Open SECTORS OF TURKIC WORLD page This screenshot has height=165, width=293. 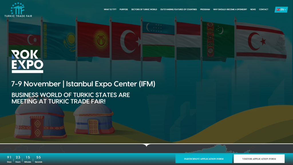144,9
